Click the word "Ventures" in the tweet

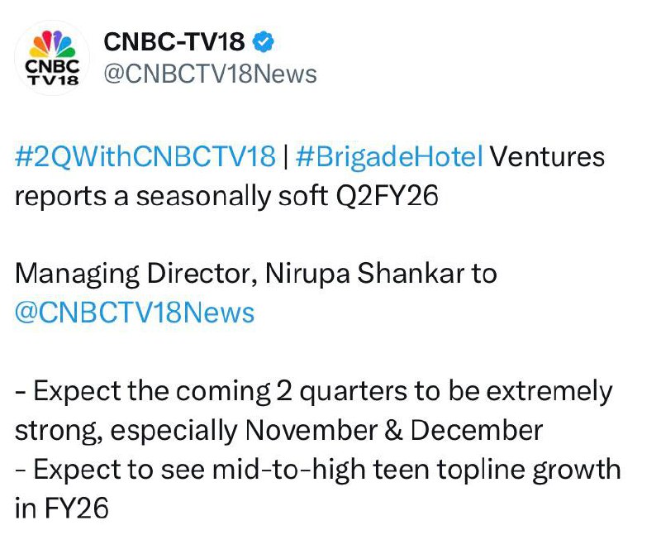(x=548, y=156)
